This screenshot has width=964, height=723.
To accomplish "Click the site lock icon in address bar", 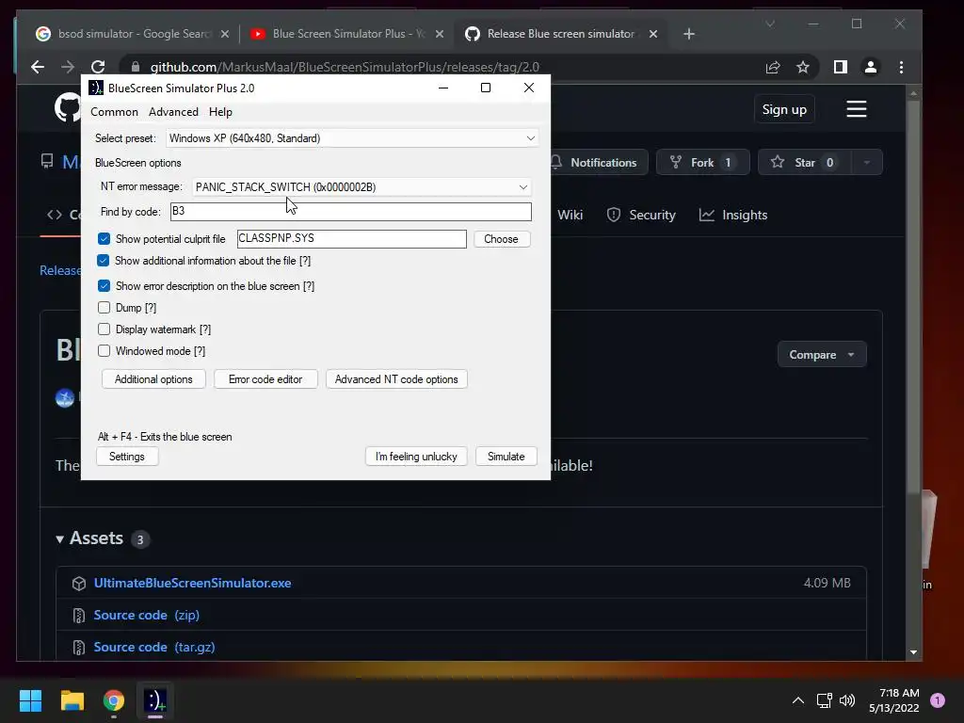I will 136,67.
